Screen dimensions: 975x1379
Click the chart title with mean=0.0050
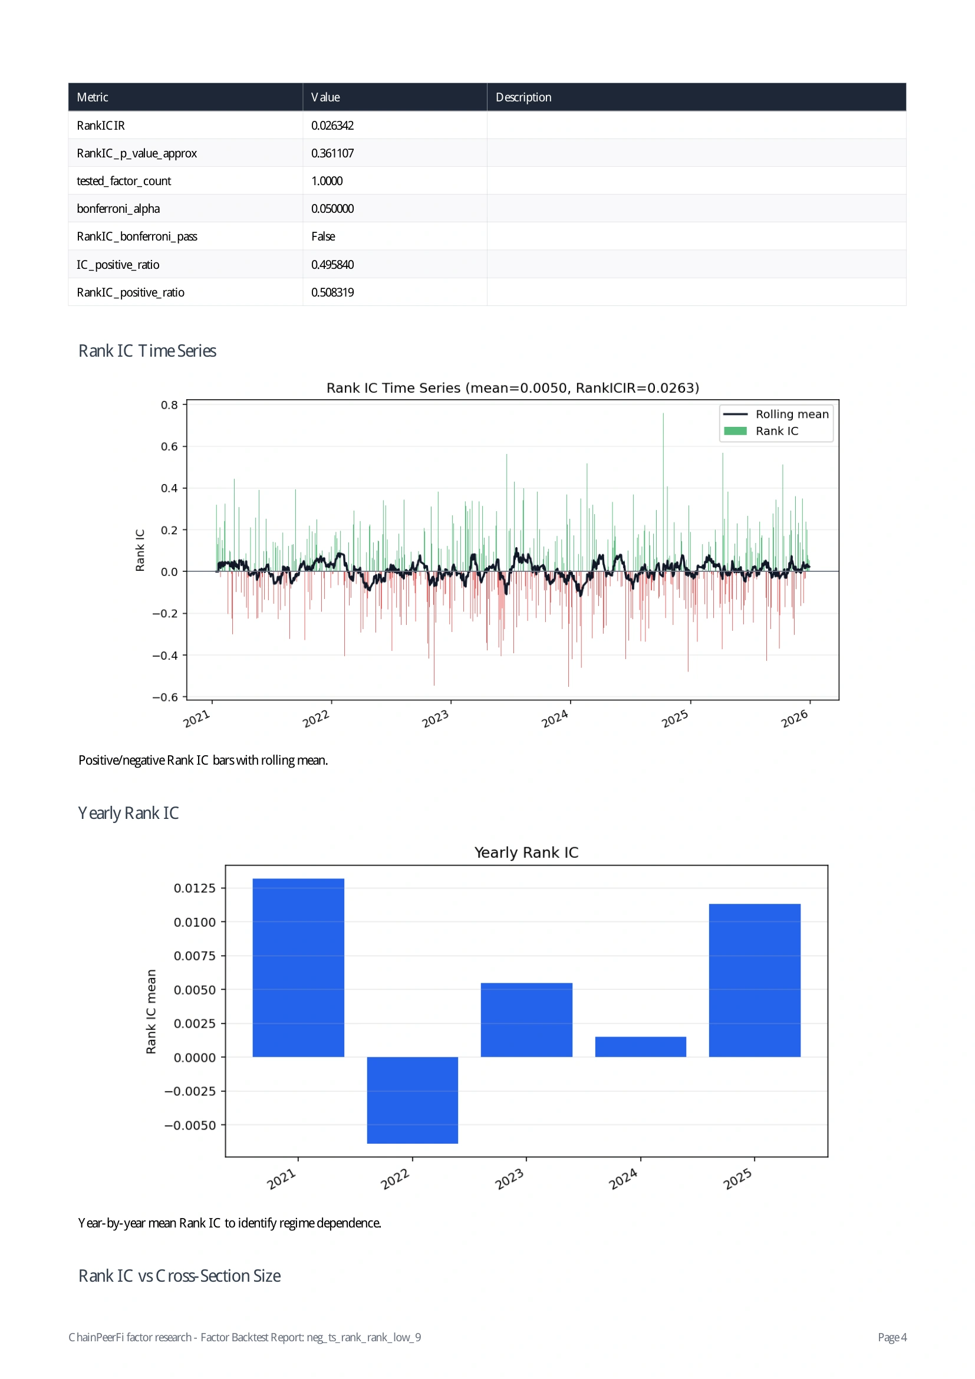(513, 388)
